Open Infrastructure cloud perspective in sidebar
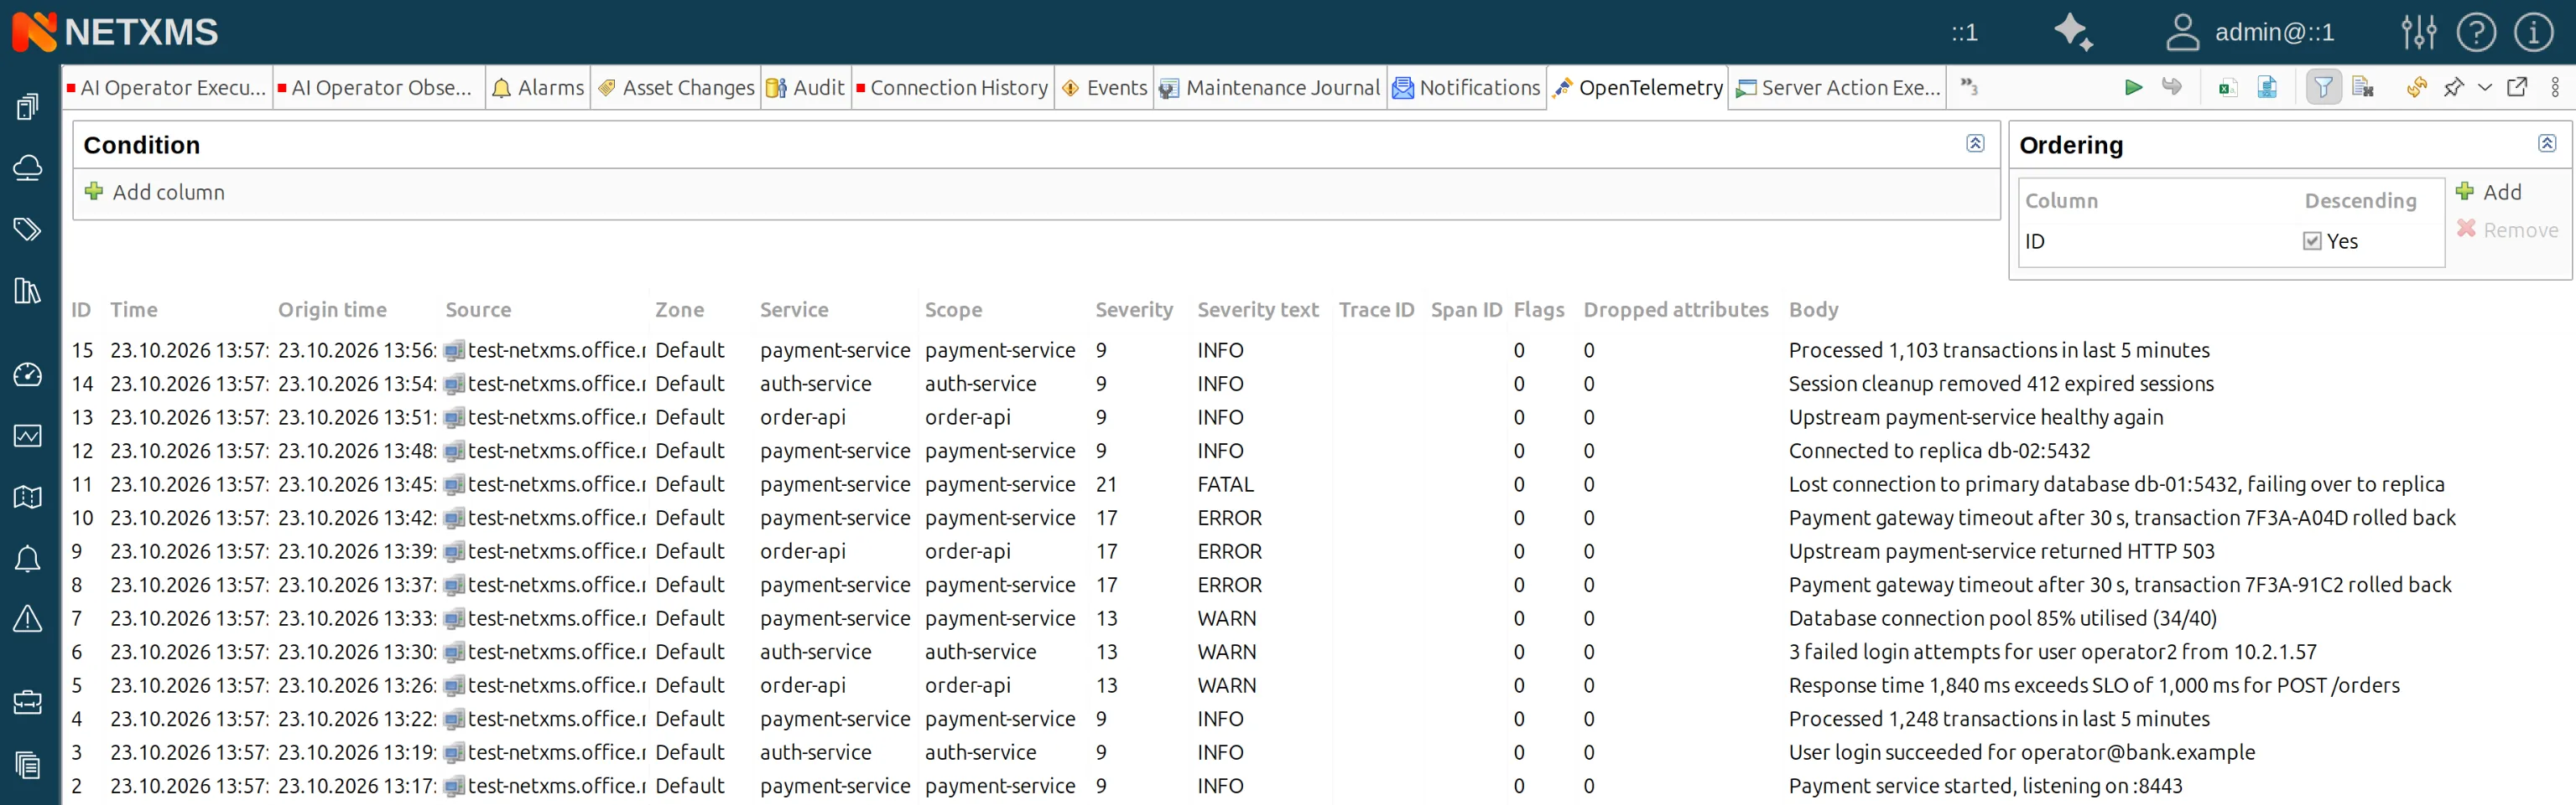Viewport: 2576px width, 805px height. tap(28, 168)
